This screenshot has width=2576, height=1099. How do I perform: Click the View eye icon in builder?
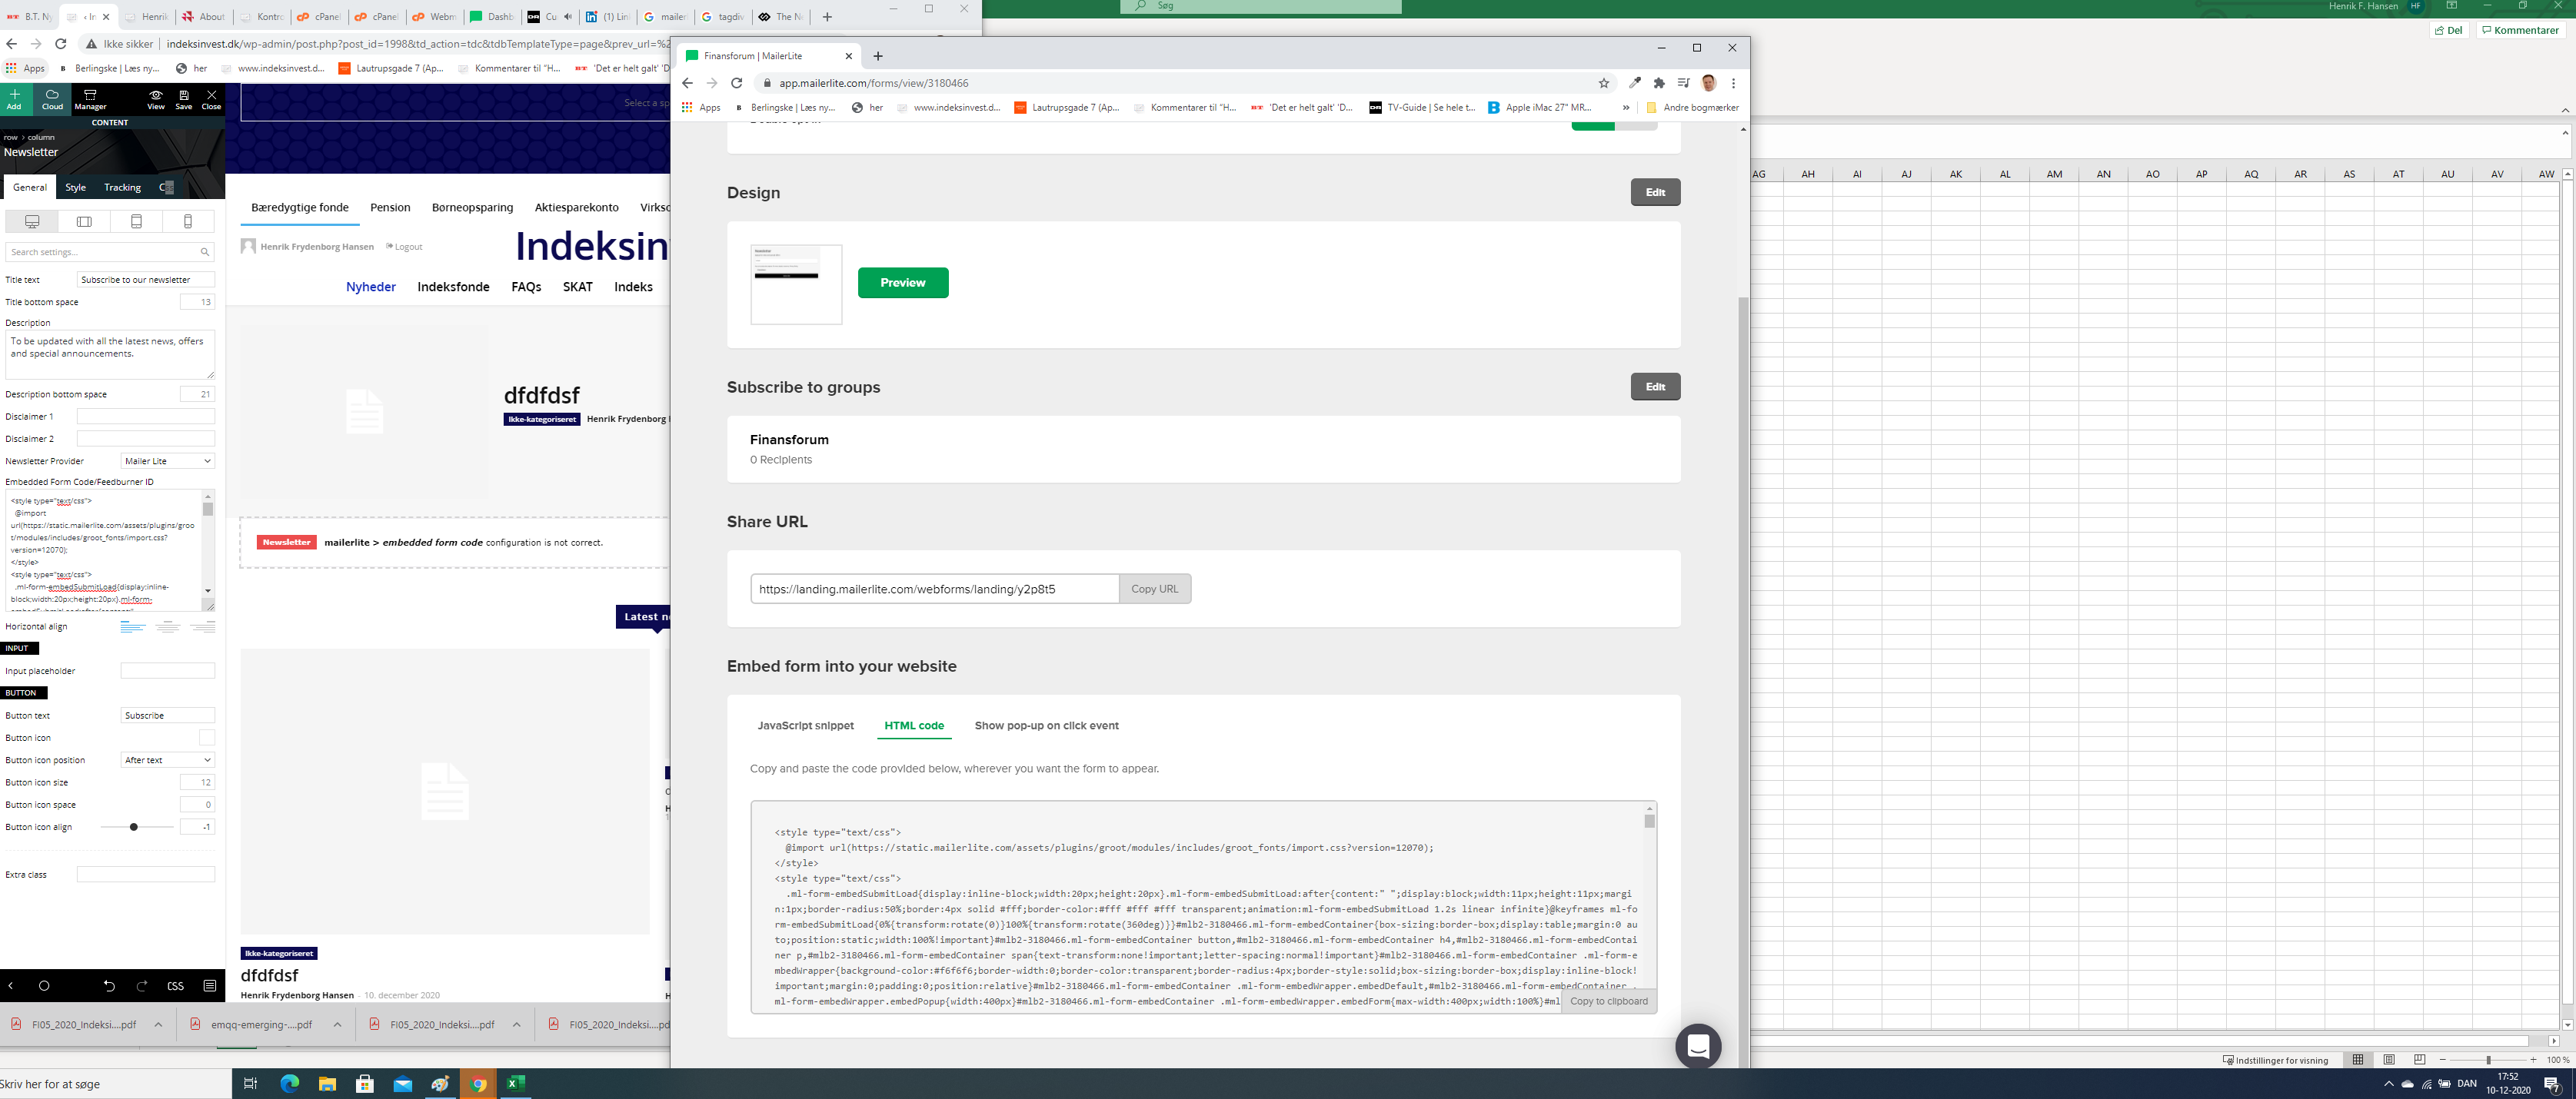[156, 99]
